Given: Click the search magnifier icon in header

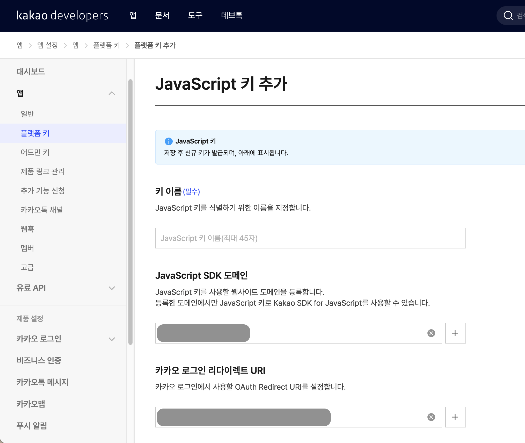Looking at the screenshot, I should point(508,16).
